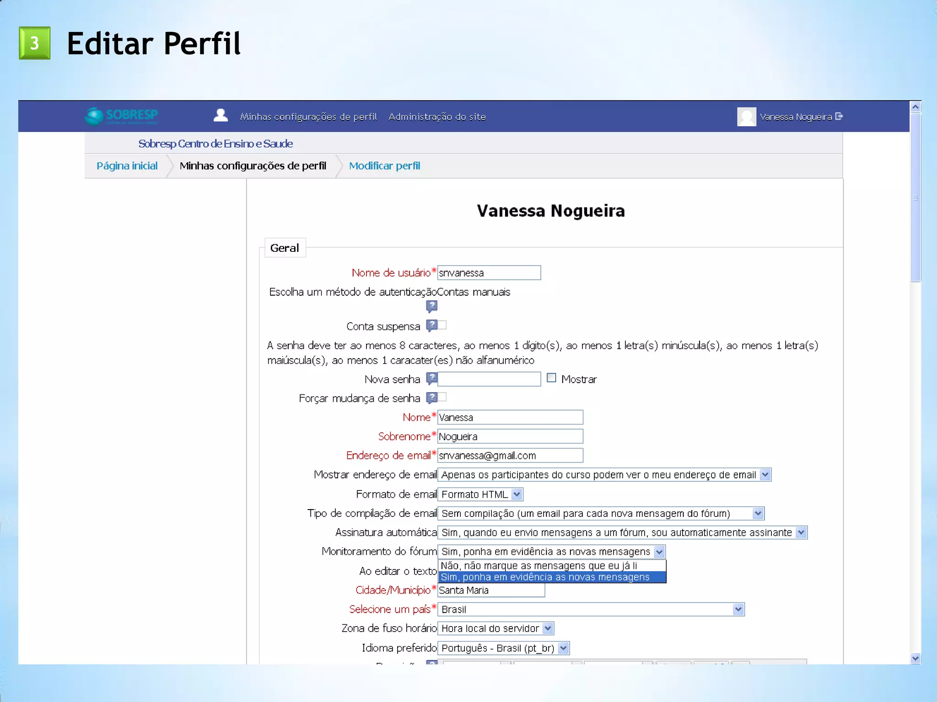Open help icon beside Nova senha
Screen dimensions: 937x702
(x=431, y=378)
